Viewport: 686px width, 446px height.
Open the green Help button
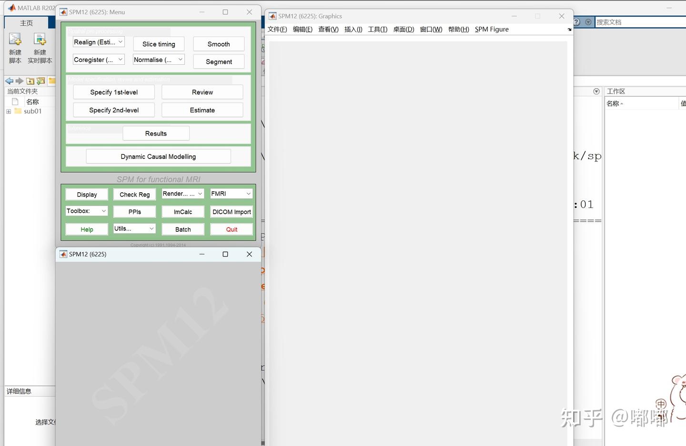pos(87,229)
